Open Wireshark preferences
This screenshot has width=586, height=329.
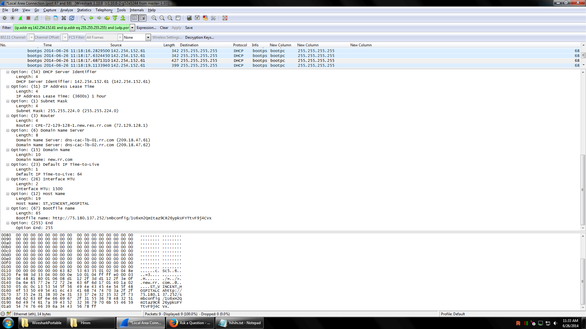point(213,18)
